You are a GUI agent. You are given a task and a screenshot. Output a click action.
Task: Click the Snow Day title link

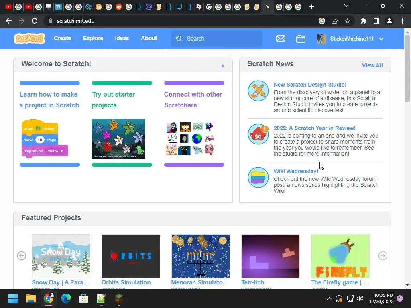[x=61, y=282]
